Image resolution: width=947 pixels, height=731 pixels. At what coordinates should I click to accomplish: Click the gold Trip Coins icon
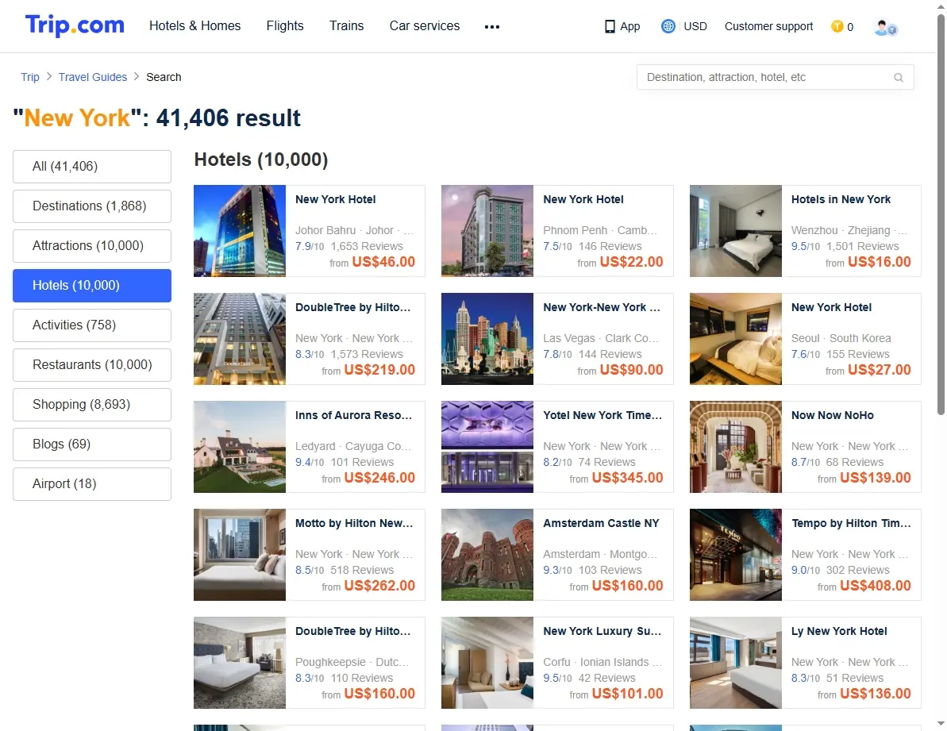tap(837, 26)
